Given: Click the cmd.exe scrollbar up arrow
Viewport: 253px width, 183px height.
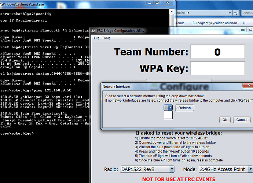Looking at the screenshot, I should (172, 11).
